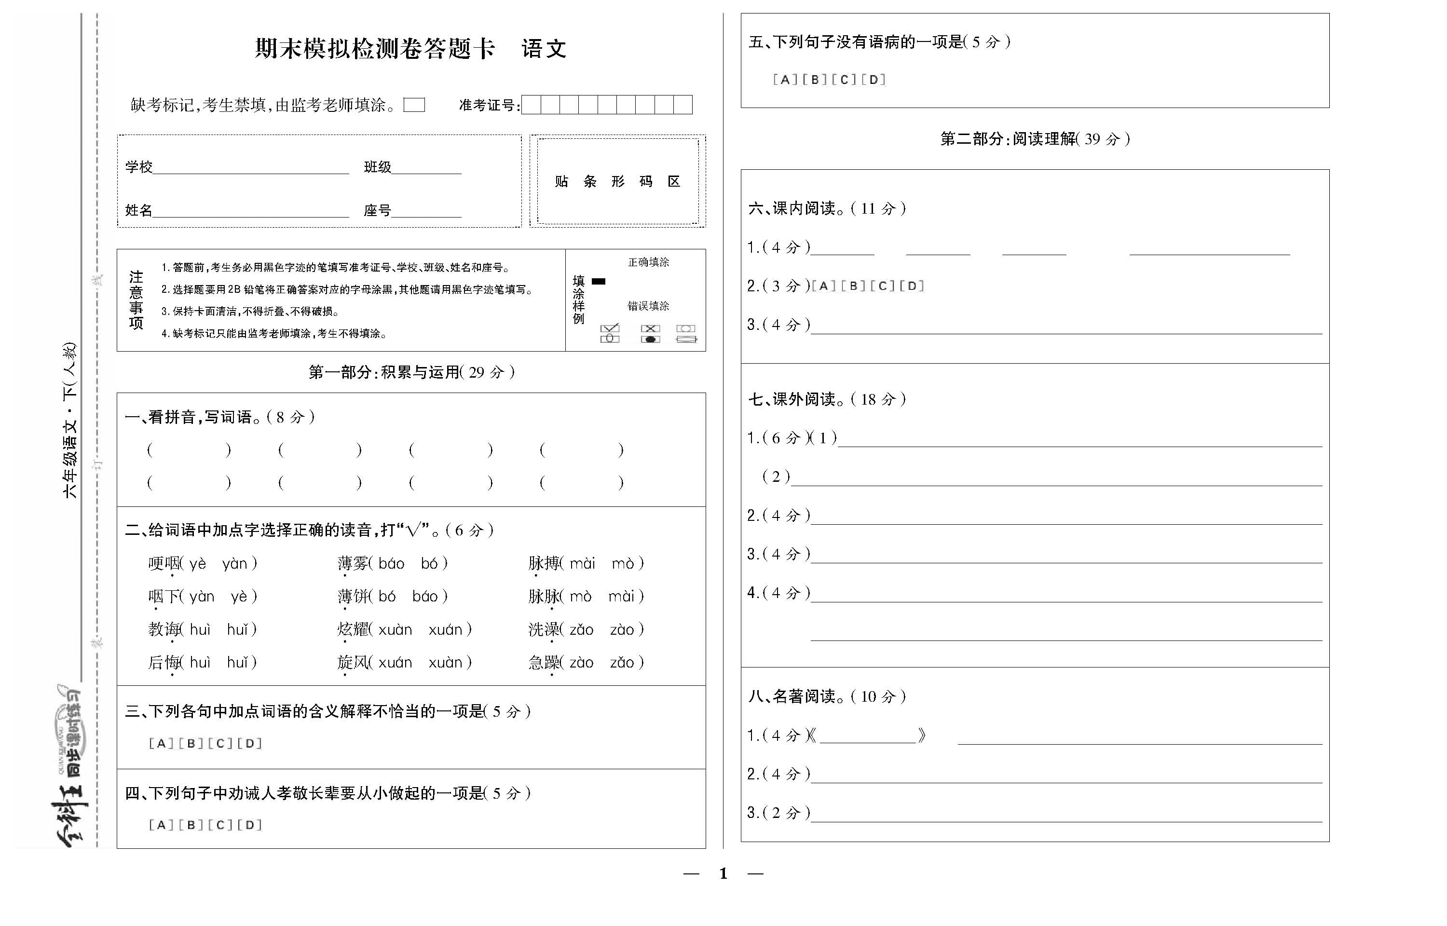This screenshot has width=1447, height=926.
Task: Check the 缺考标记 absence mark box
Action: 414,105
